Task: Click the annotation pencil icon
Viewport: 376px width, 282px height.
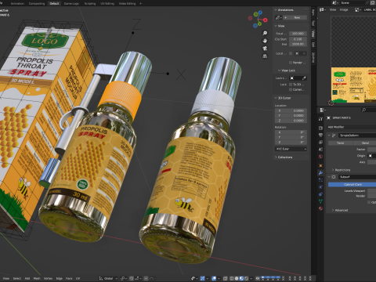Action: [278, 17]
